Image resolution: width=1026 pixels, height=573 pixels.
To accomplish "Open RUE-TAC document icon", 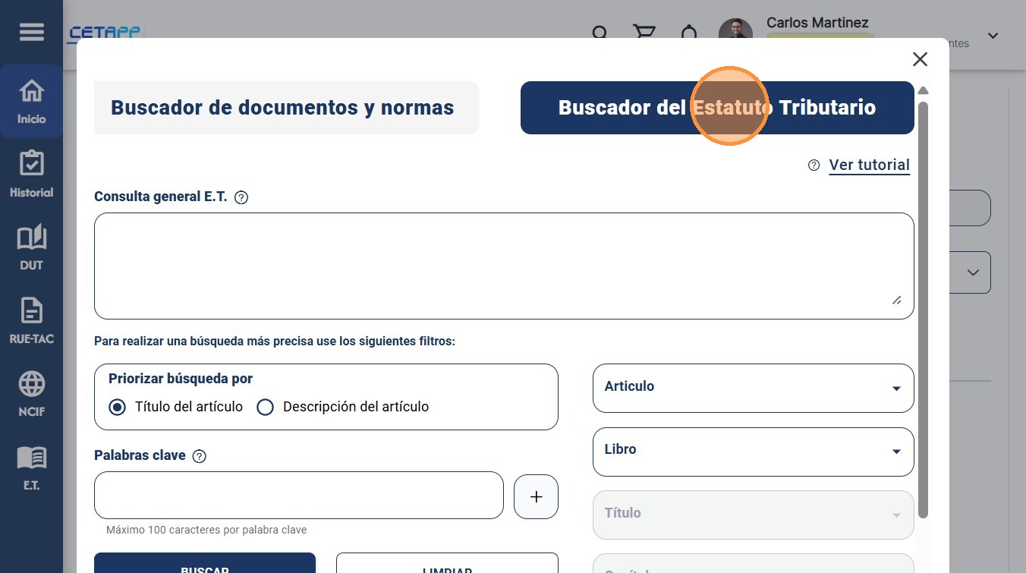I will [31, 320].
